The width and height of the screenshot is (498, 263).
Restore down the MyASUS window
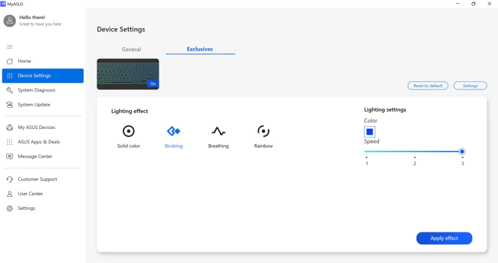pos(474,4)
